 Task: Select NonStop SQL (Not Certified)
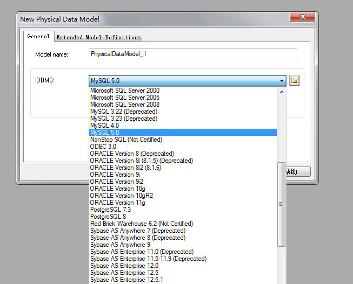183,140
